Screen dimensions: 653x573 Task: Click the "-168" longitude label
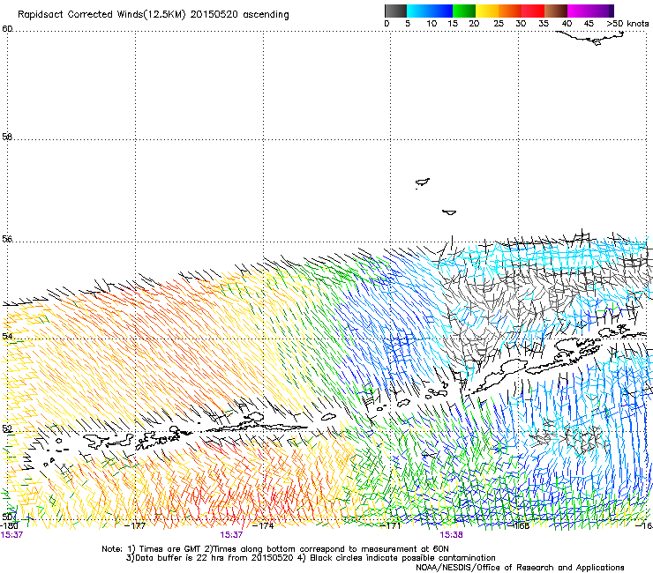point(520,525)
